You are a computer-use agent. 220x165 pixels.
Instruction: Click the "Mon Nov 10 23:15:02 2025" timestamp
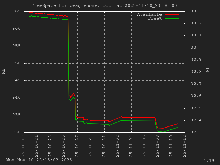pos(39,160)
